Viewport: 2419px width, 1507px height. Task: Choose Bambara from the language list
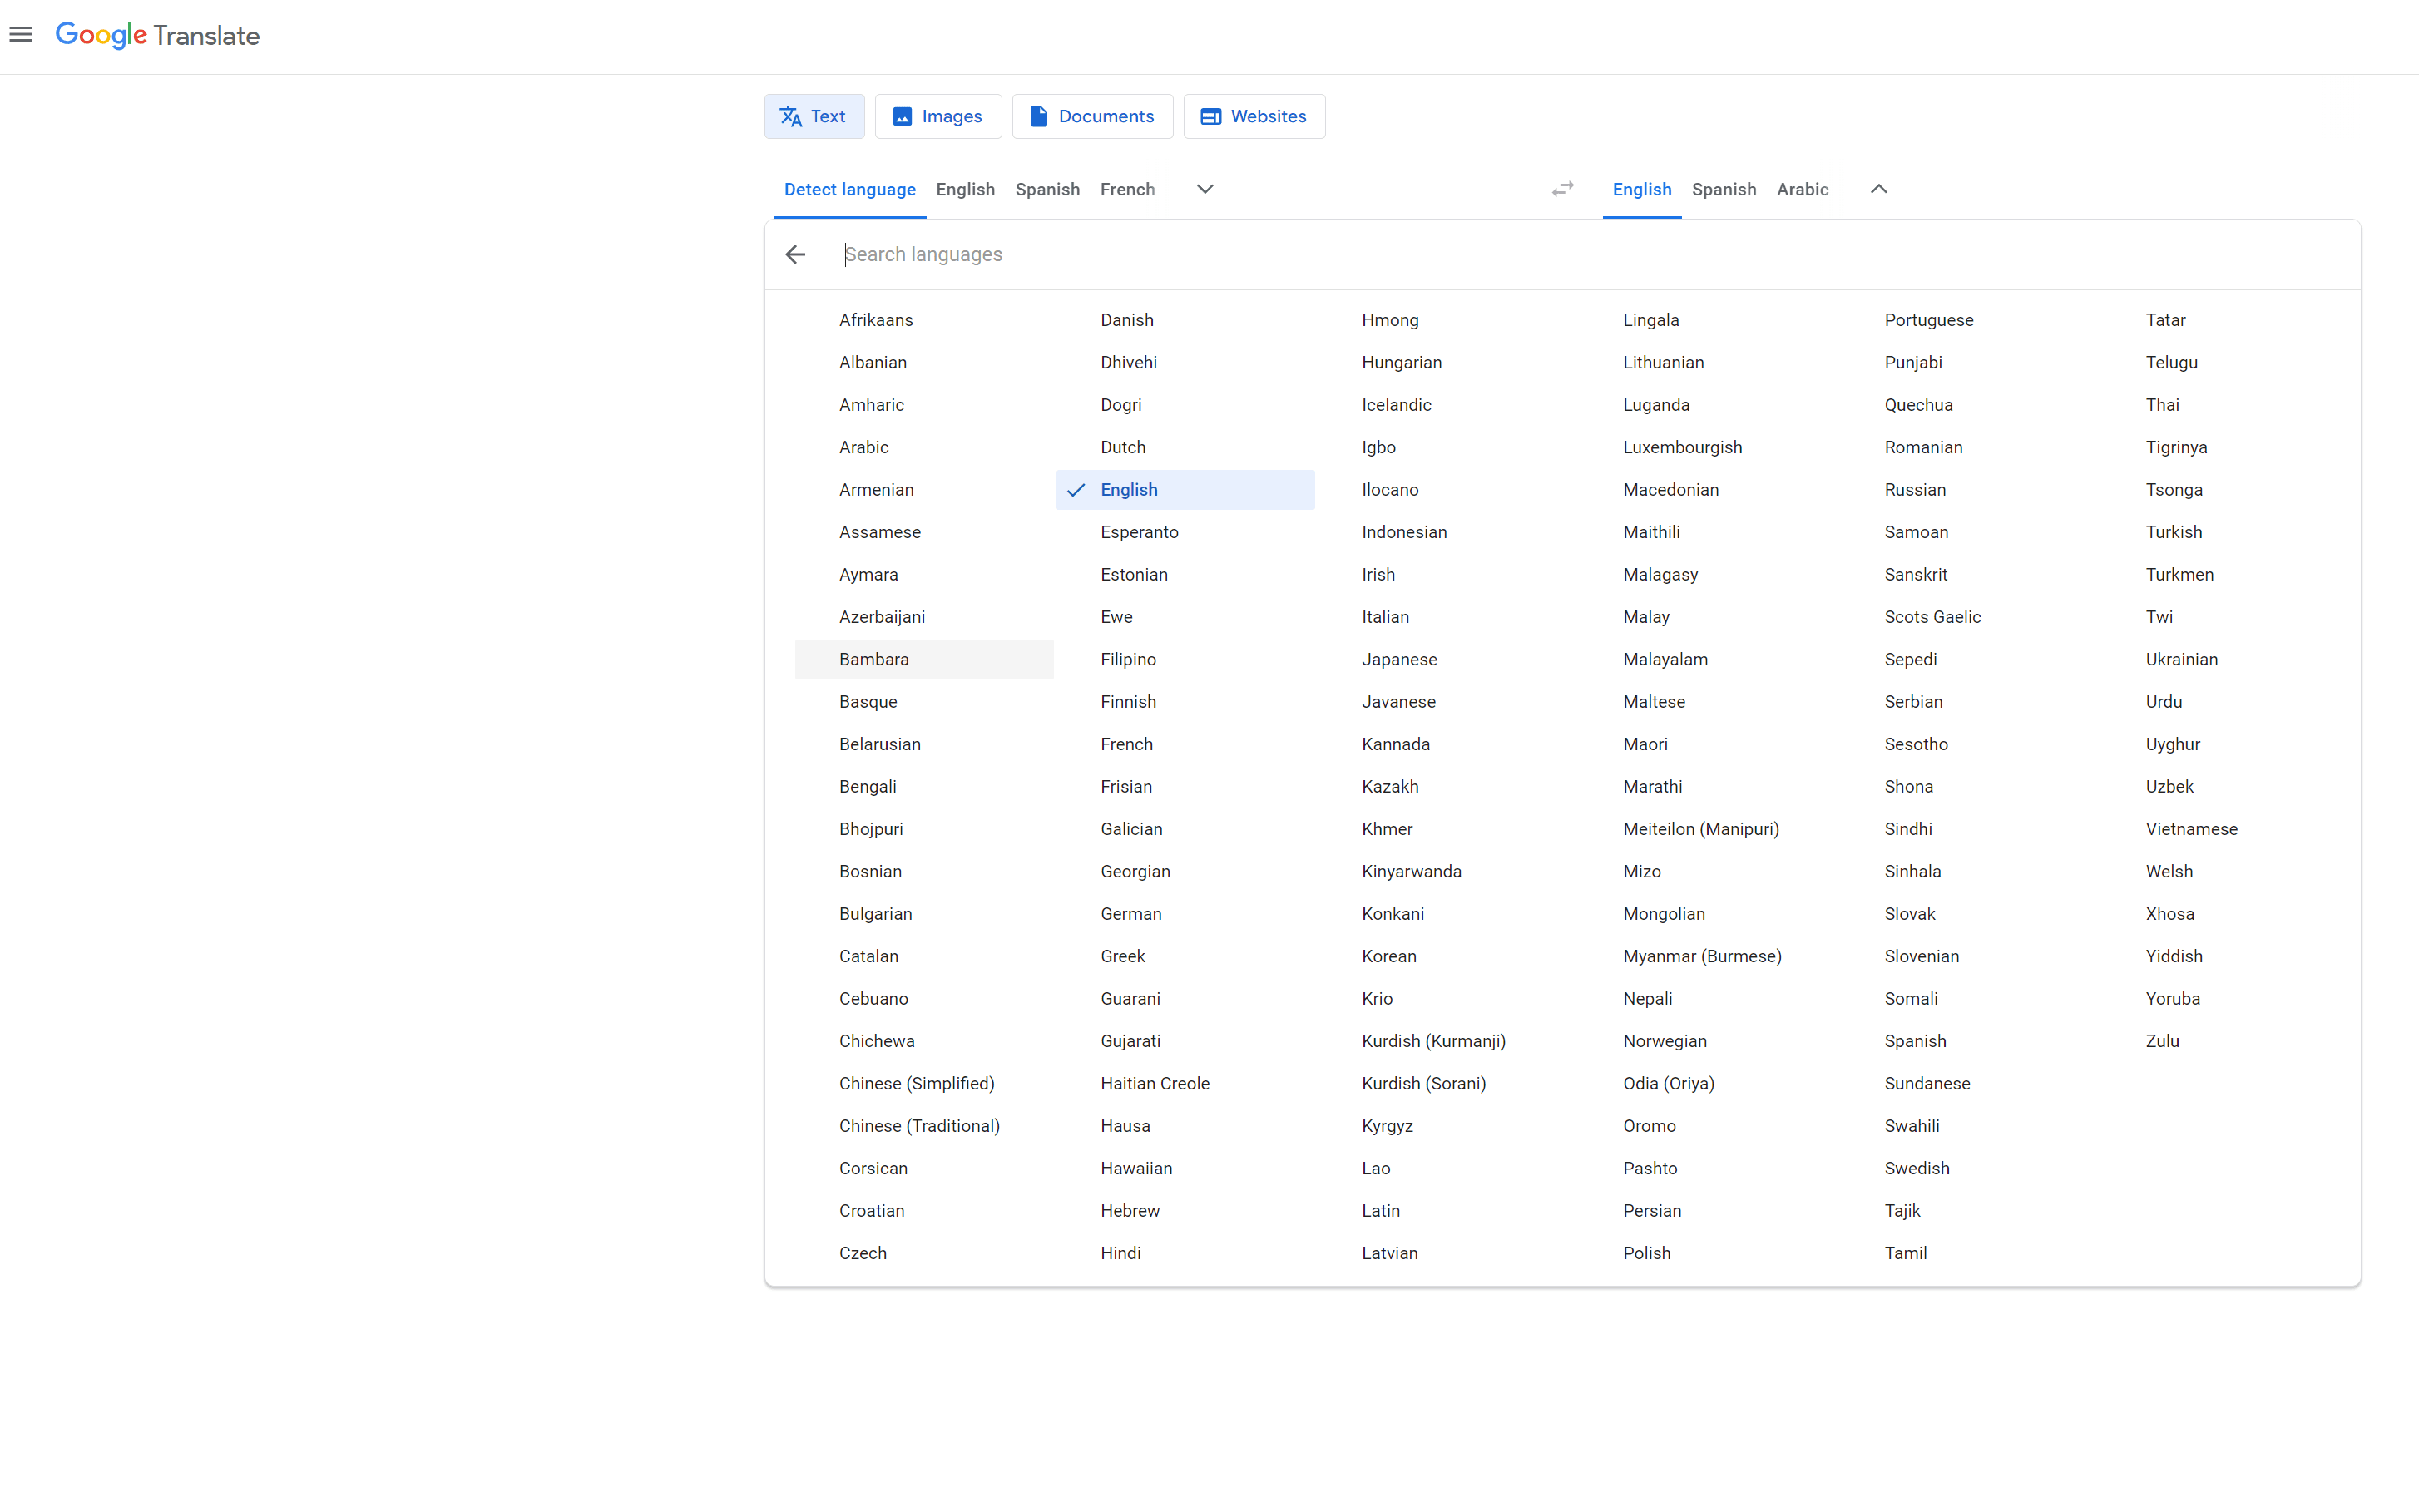[924, 659]
